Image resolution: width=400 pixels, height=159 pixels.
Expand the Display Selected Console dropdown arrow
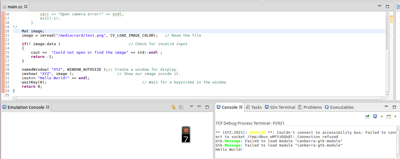[x=382, y=116]
